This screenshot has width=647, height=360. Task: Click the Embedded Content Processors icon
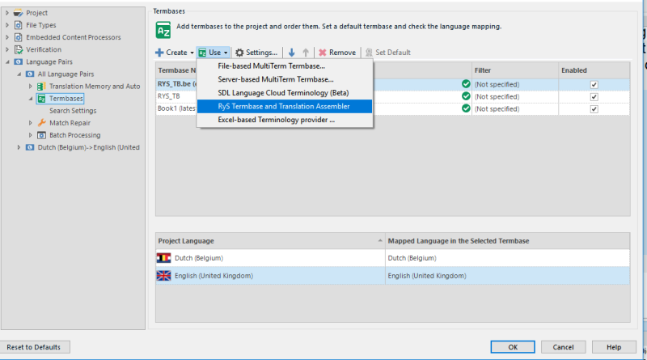point(18,37)
